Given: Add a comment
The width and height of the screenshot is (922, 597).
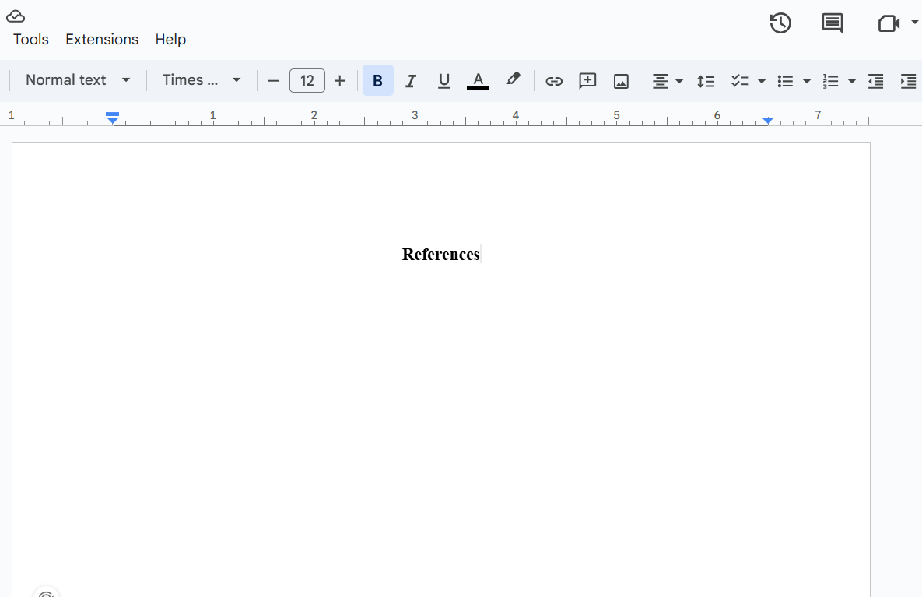Looking at the screenshot, I should pos(587,80).
